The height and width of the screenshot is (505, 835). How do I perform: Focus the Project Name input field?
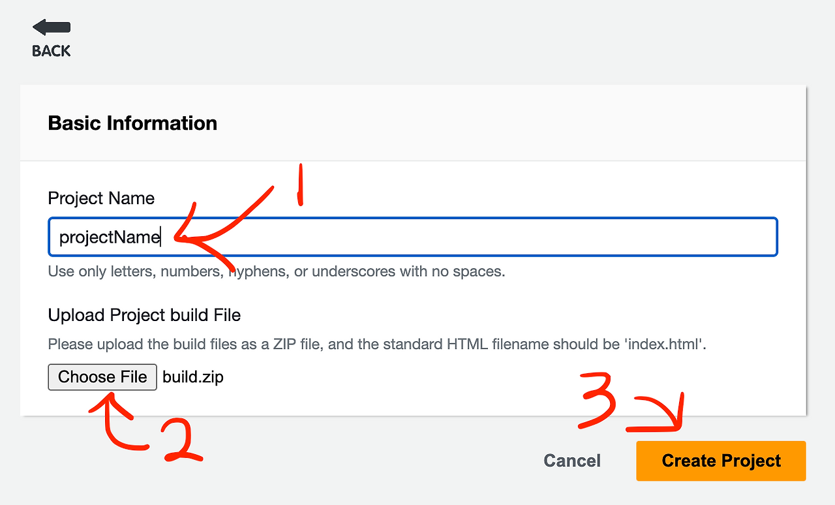point(457,237)
